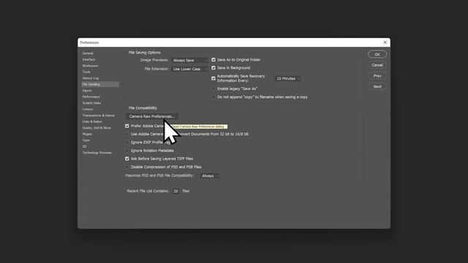Screen dimensions: 468x263
Task: Toggle Save As to Original Folder checkbox
Action: (214, 60)
